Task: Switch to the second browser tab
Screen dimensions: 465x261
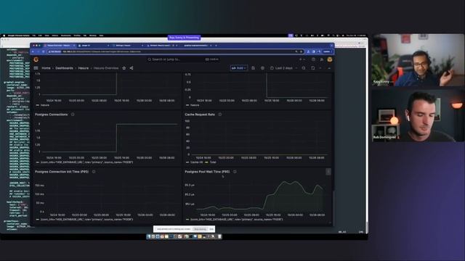Action: click(94, 46)
